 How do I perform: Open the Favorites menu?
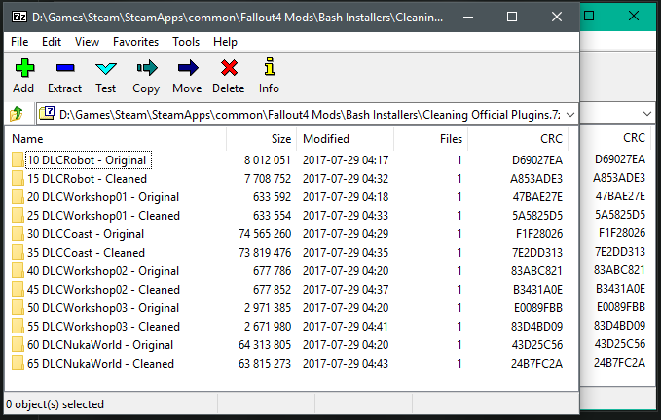coord(135,42)
